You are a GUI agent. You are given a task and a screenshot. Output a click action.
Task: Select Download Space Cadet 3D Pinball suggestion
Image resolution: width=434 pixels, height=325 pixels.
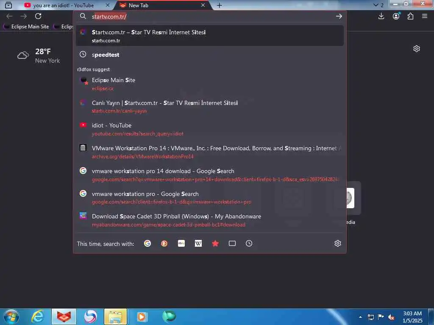point(210,220)
